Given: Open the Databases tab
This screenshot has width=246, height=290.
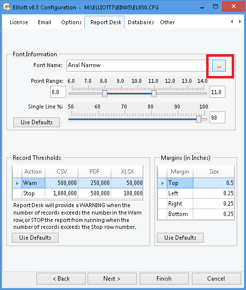Looking at the screenshot, I should 141,22.
